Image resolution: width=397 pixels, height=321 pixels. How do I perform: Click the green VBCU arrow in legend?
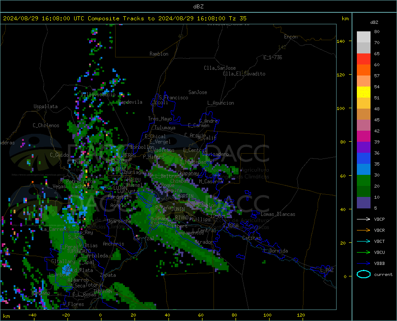pos(363,252)
